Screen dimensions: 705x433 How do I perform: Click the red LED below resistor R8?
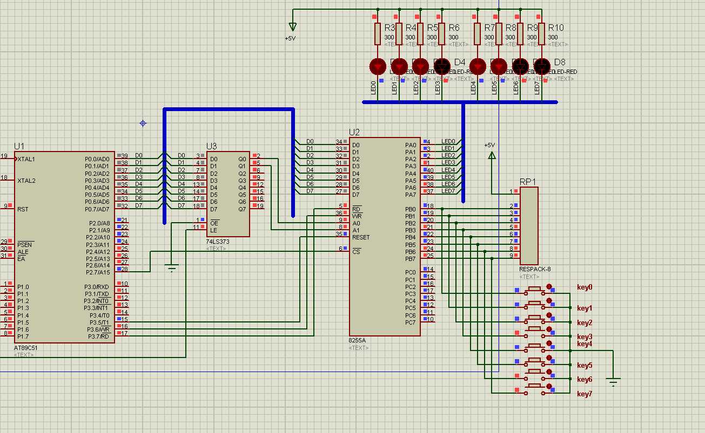[x=499, y=66]
